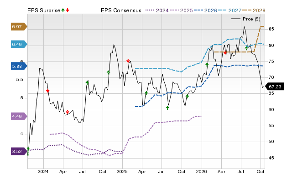
Task: Click the 3.52 purple 2024 estimate tag
Action: [x=19, y=152]
